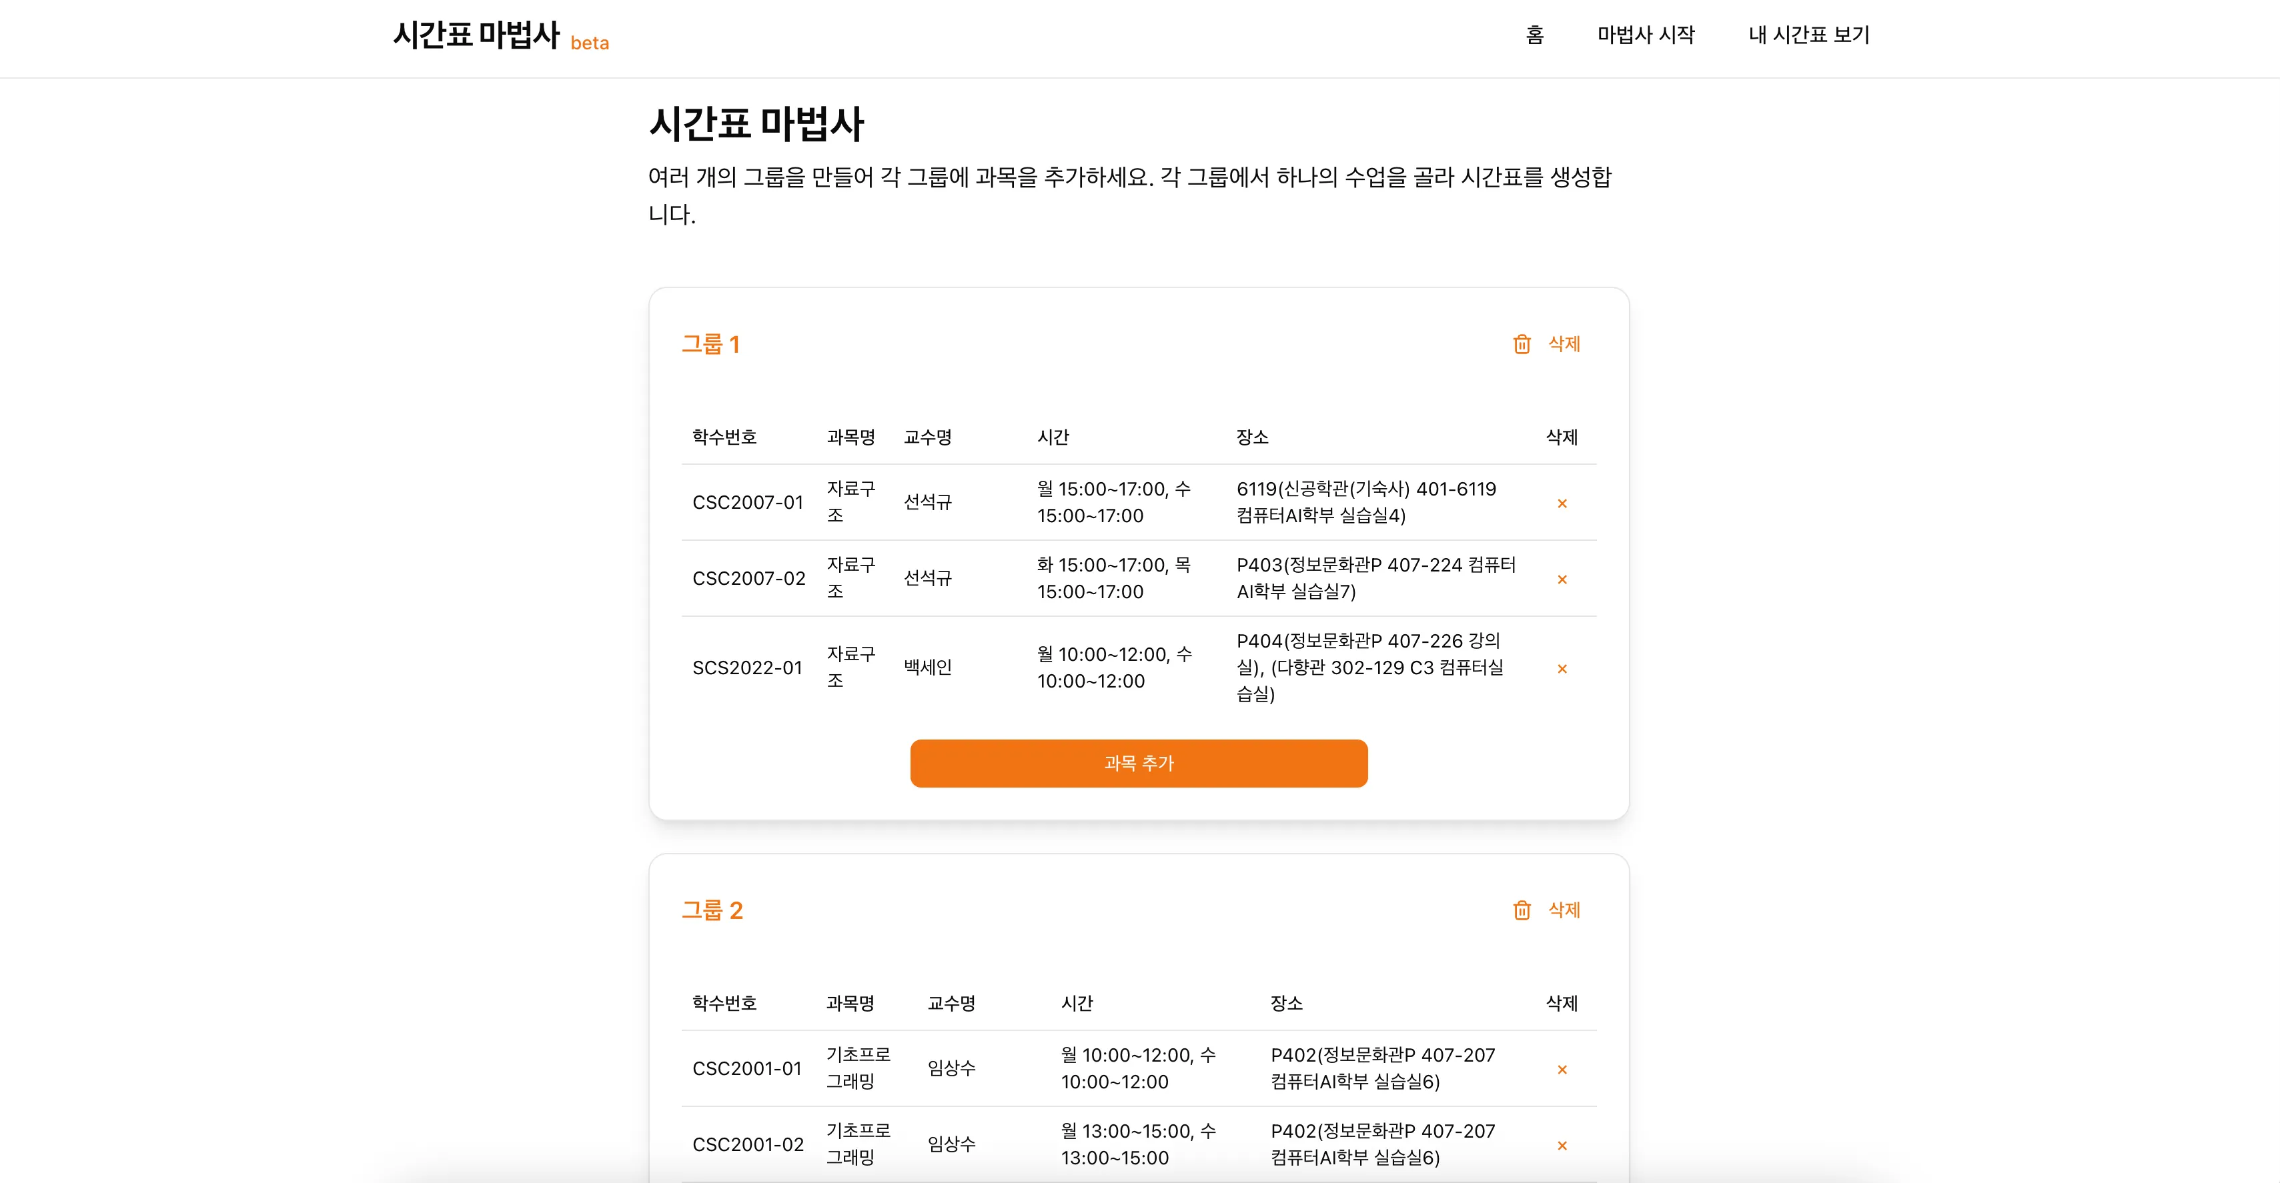Click the trash icon next to 그룹 2
The height and width of the screenshot is (1183, 2280).
pos(1522,910)
